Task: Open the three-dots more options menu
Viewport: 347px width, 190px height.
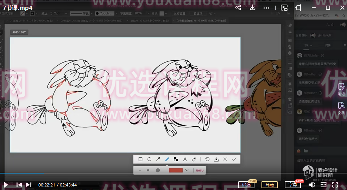Action: click(266, 8)
